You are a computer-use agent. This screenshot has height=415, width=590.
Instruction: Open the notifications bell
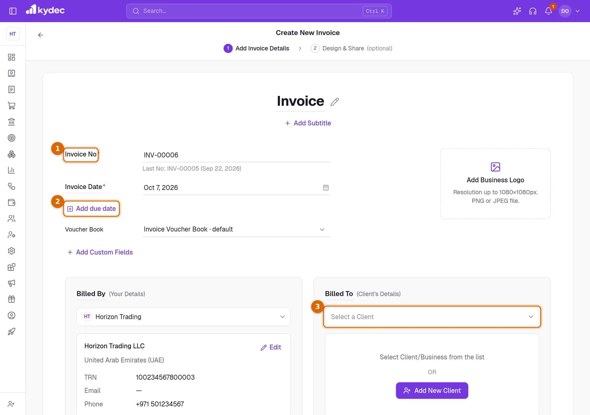[548, 11]
